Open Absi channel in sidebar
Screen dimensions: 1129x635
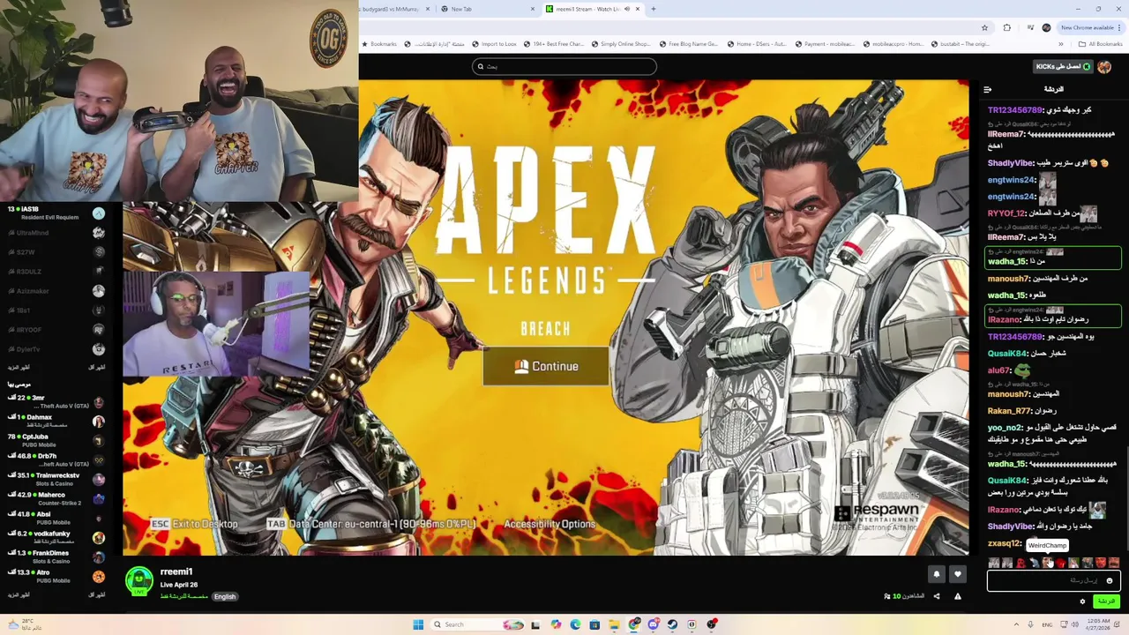tap(56, 519)
